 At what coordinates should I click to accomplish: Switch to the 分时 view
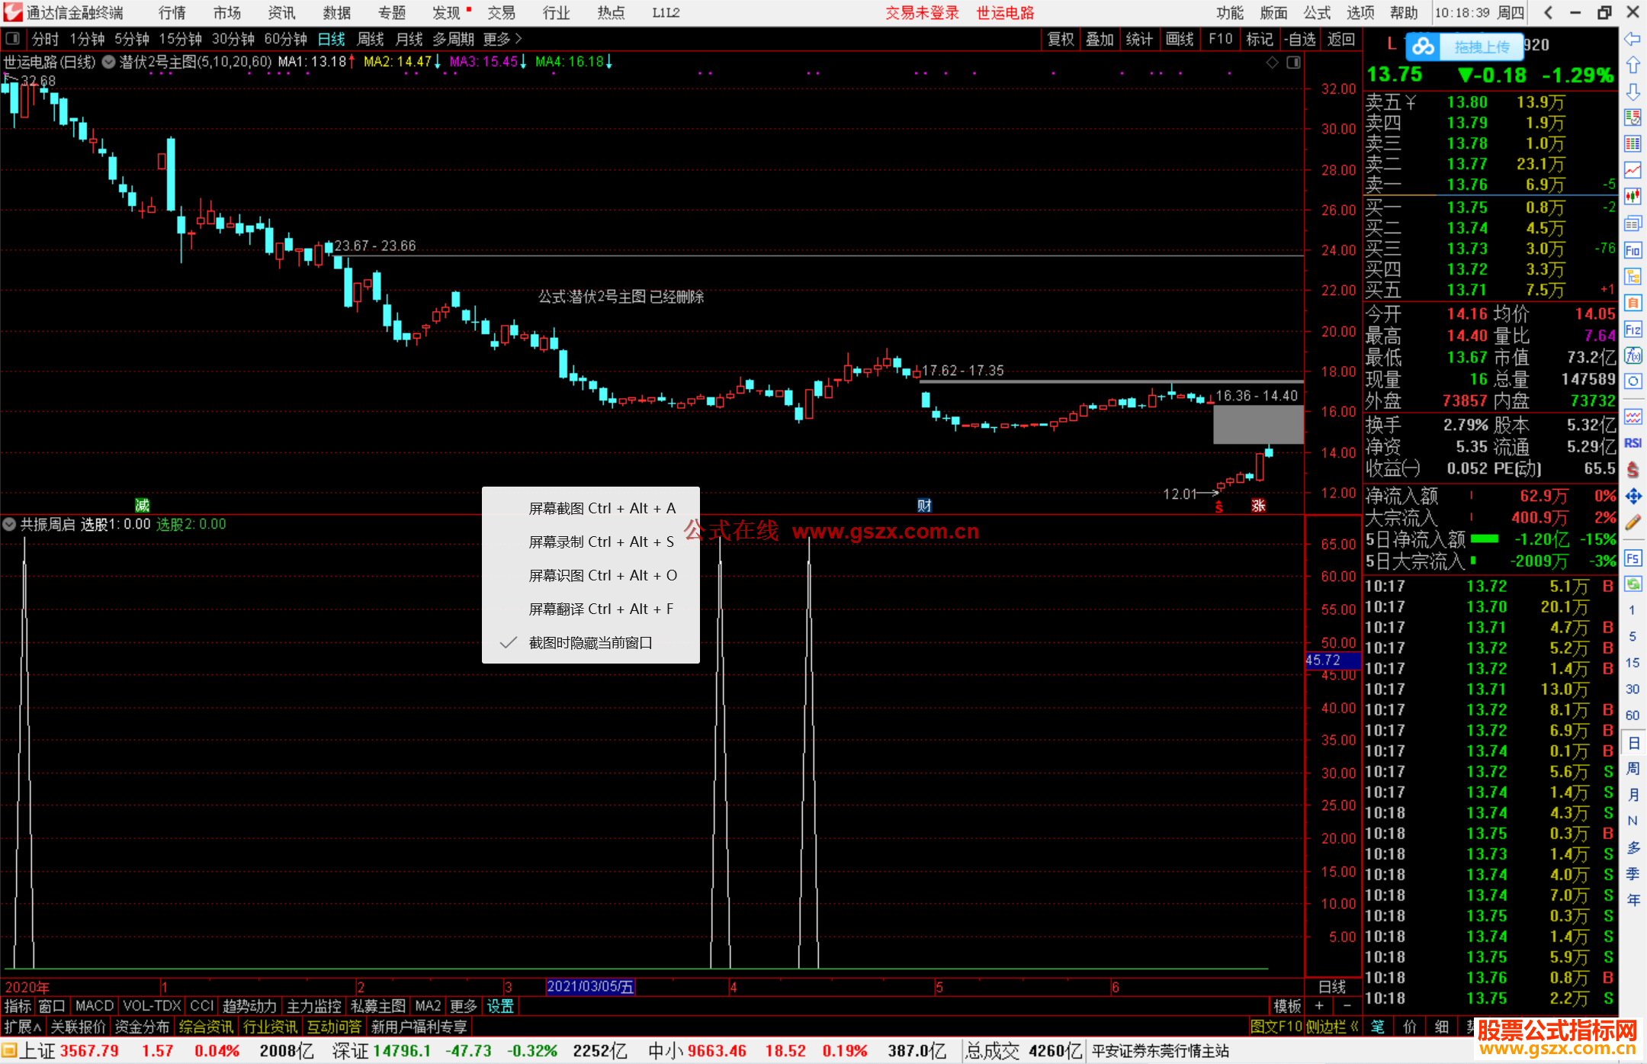pos(45,39)
